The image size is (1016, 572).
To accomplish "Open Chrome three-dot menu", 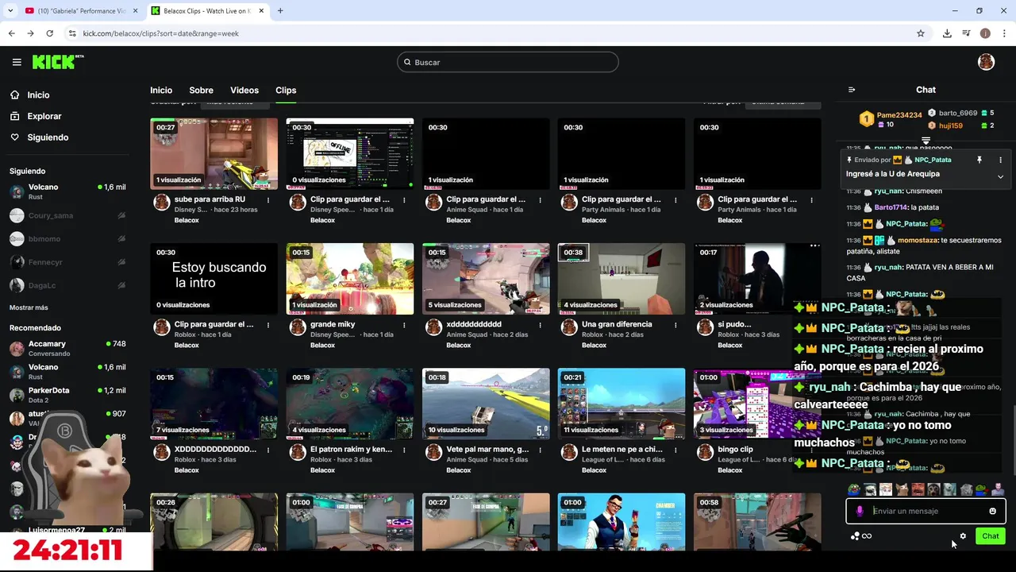I will 1004,33.
